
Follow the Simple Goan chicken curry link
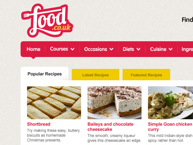click(x=170, y=127)
